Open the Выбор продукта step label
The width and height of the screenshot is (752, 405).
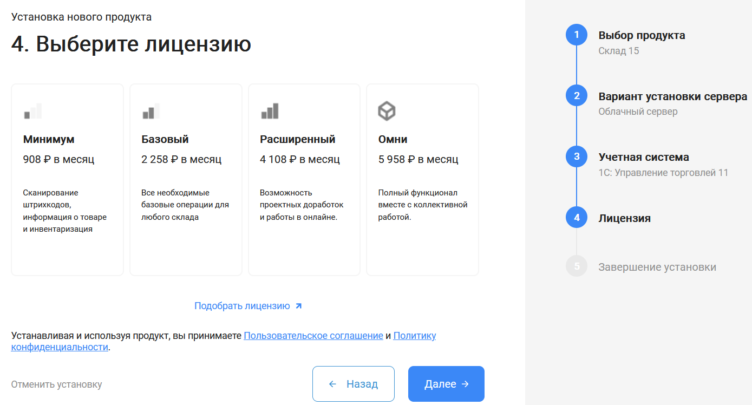642,35
